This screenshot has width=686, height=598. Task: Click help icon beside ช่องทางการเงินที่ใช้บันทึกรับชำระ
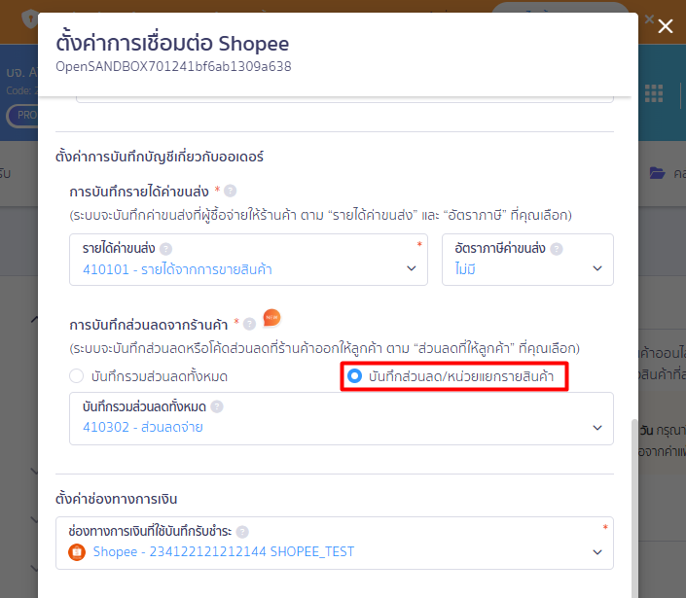pos(242,532)
